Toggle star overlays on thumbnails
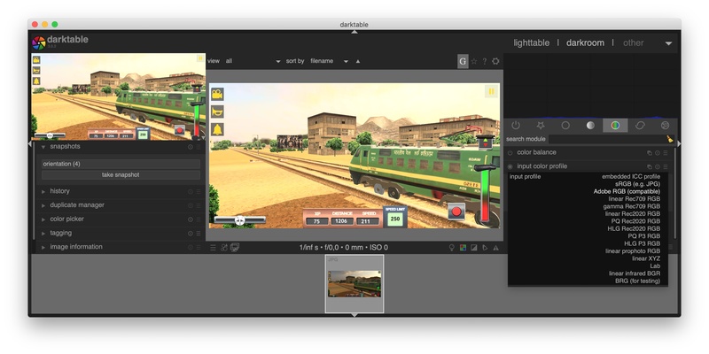 pyautogui.click(x=474, y=61)
